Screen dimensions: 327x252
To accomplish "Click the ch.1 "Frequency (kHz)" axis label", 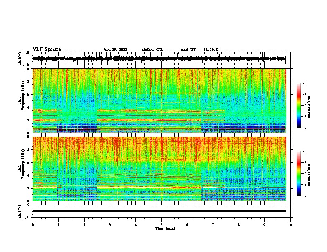I will click(x=23, y=96).
